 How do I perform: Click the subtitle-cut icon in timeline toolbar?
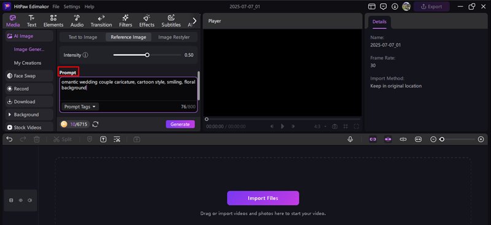(x=117, y=139)
